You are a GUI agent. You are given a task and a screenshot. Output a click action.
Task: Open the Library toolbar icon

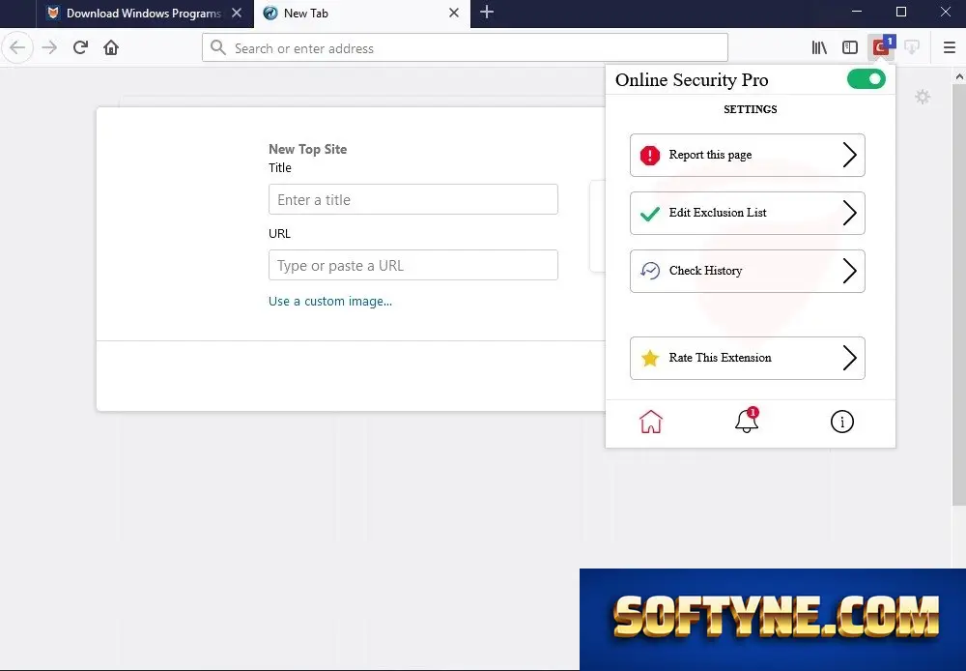pyautogui.click(x=819, y=47)
